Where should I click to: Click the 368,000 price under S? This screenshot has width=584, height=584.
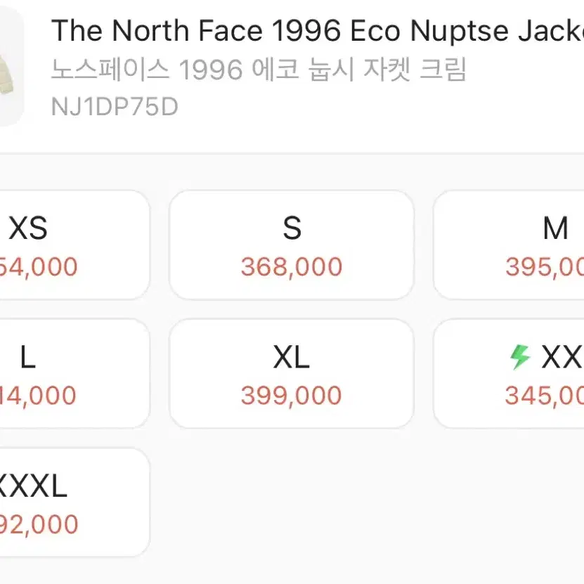[x=292, y=266]
